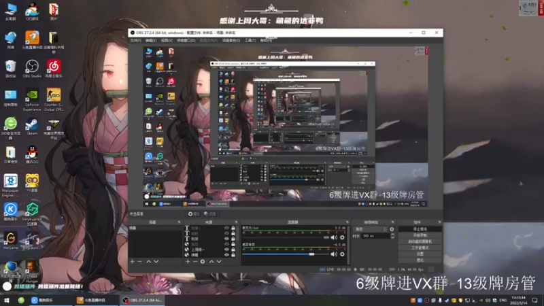
Task: Open the notification center in taskbar
Action: click(534, 300)
